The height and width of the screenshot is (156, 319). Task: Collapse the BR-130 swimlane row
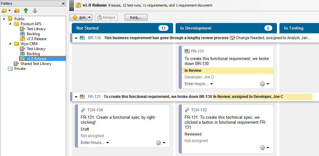click(76, 38)
